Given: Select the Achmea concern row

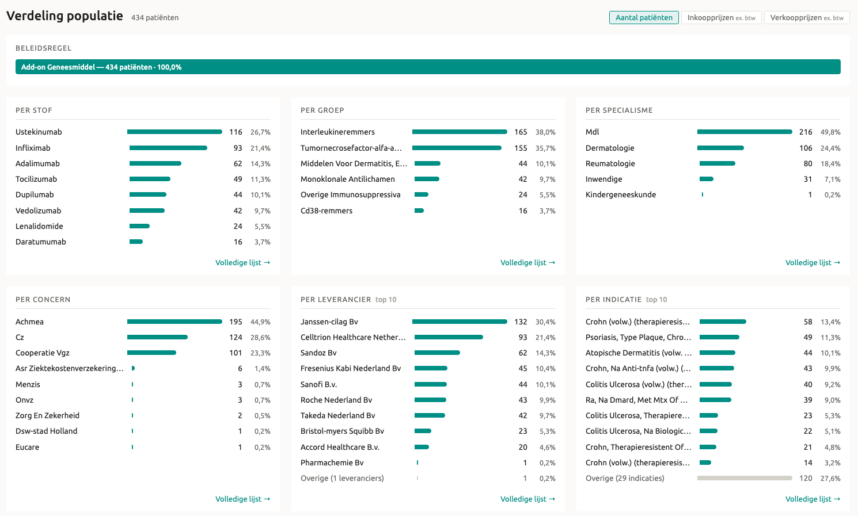Looking at the screenshot, I should point(143,322).
